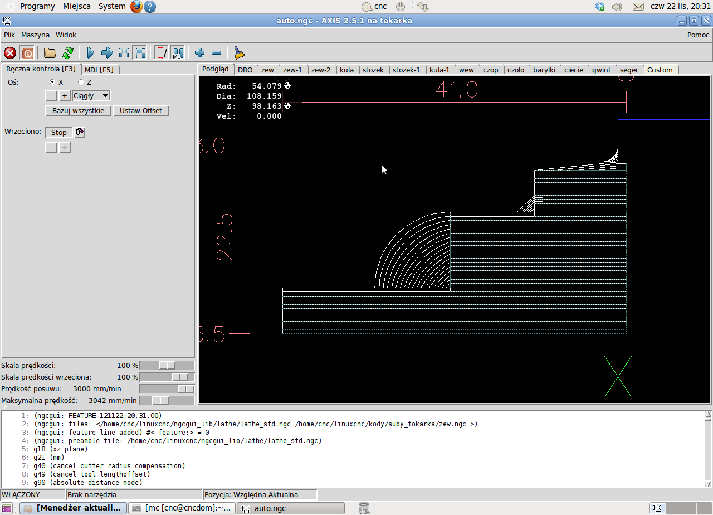This screenshot has width=713, height=515.
Task: Open the System menu in panel
Action: [x=112, y=7]
